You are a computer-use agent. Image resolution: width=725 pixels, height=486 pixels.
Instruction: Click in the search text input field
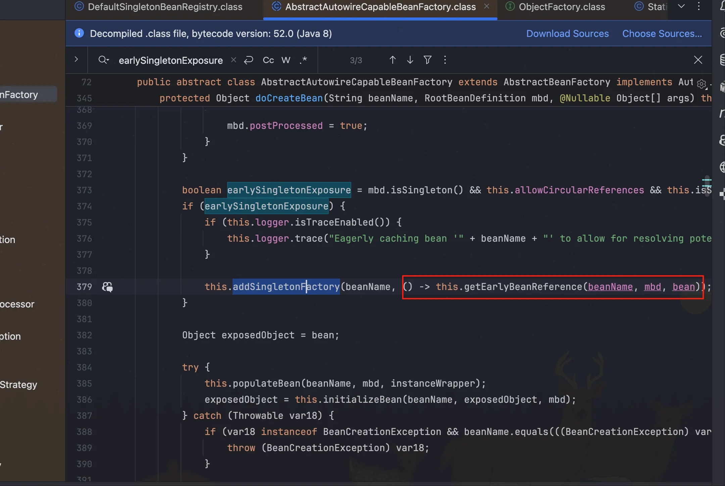[x=171, y=60]
